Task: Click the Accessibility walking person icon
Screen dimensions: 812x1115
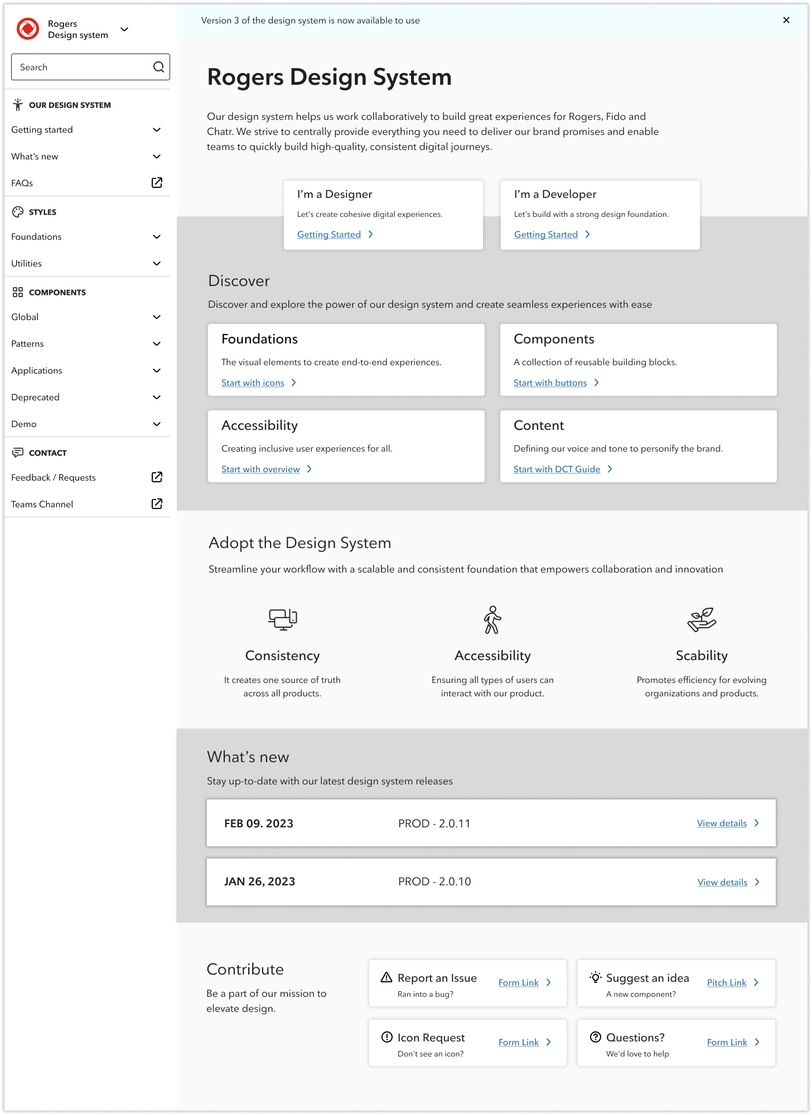Action: (492, 620)
